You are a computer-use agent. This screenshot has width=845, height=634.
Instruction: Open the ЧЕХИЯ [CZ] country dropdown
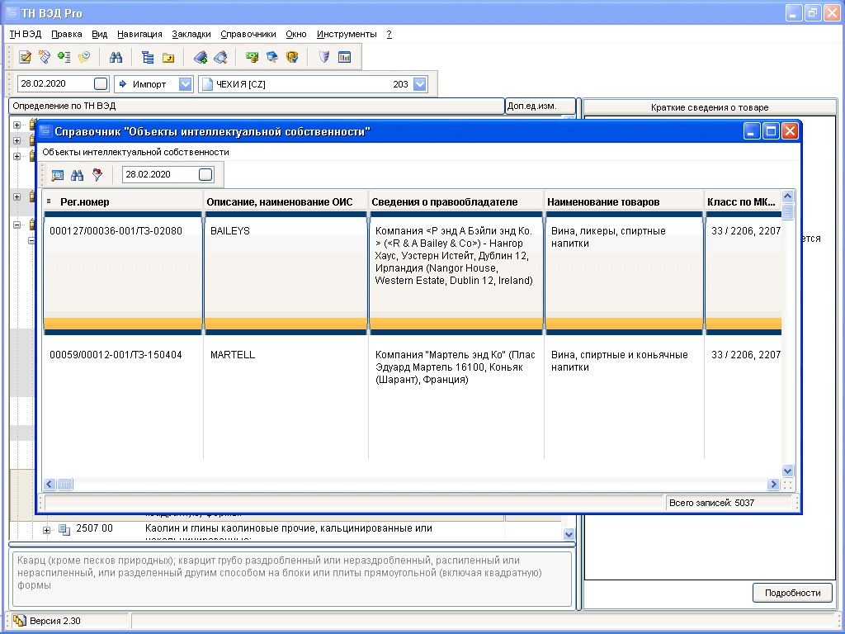point(420,84)
